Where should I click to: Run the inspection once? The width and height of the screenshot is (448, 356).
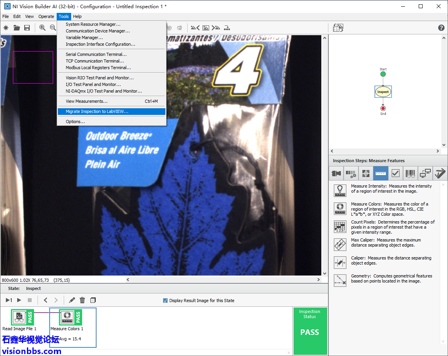click(9, 300)
